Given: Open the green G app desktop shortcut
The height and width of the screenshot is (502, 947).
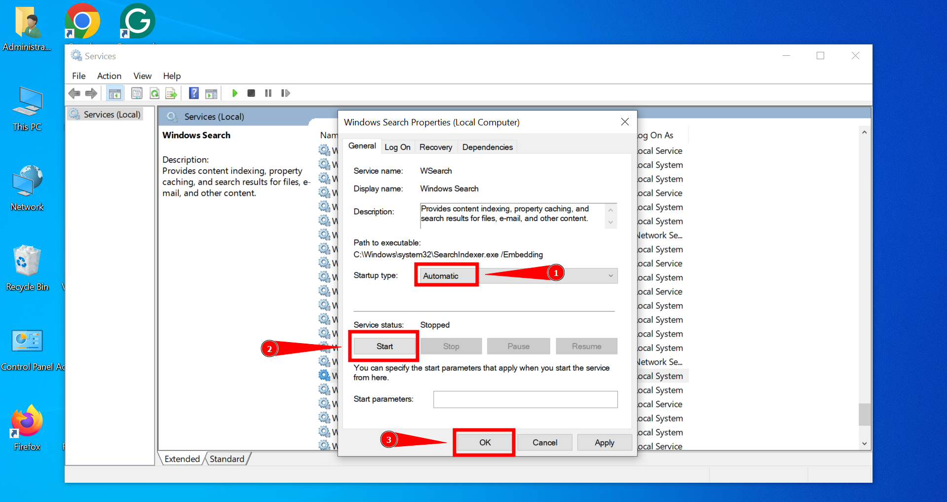Looking at the screenshot, I should pos(137,22).
